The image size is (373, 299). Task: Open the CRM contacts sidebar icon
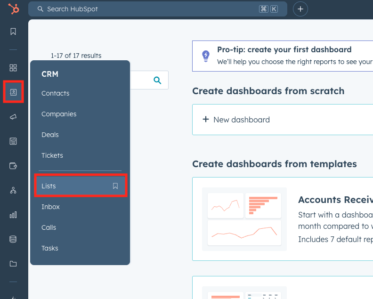point(13,92)
